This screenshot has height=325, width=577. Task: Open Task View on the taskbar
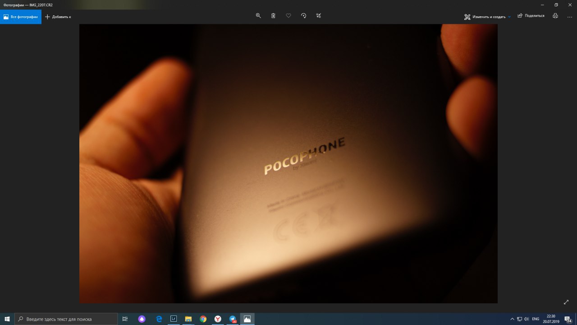(125, 319)
